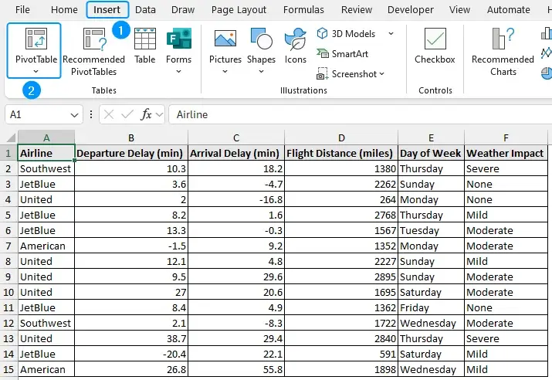Expand the PivotTable dropdown arrow
This screenshot has width=552, height=380.
[36, 72]
